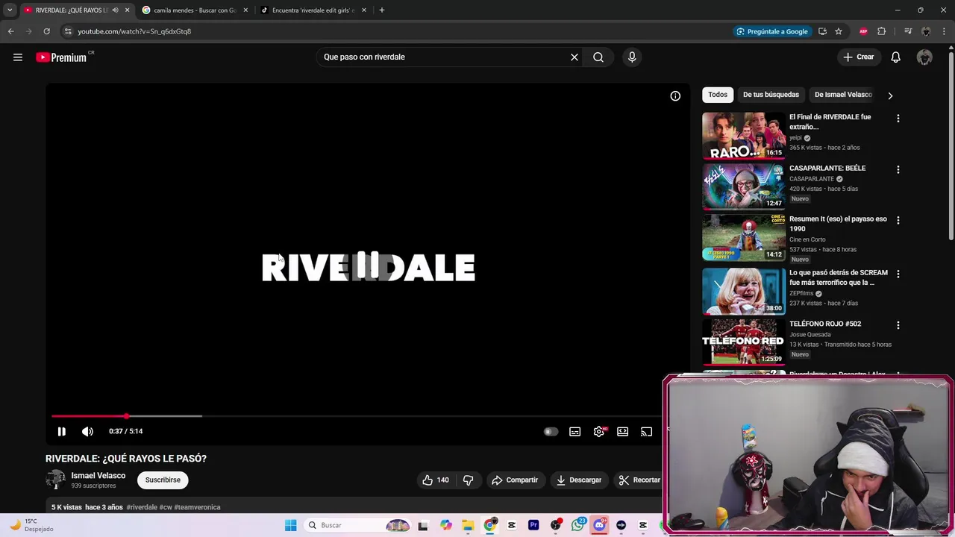Open Chrome three-dot menu
955x537 pixels.
[945, 31]
